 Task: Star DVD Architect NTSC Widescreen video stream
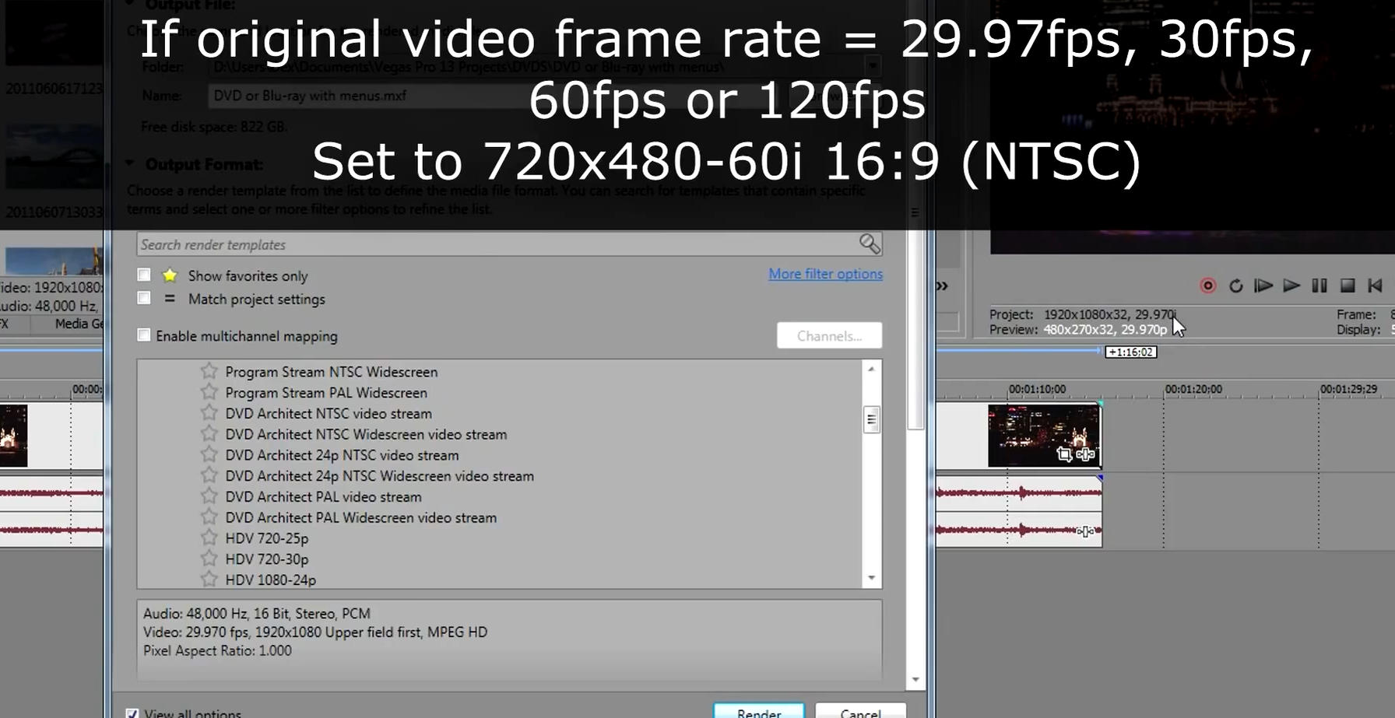[x=209, y=434]
